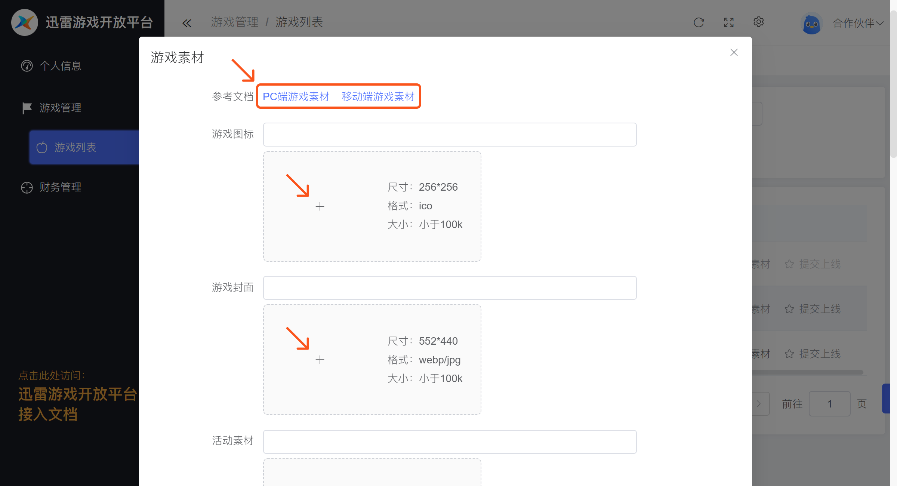Image resolution: width=897 pixels, height=486 pixels.
Task: Click the 尺寸: 256*256 requirement text
Action: coord(423,187)
